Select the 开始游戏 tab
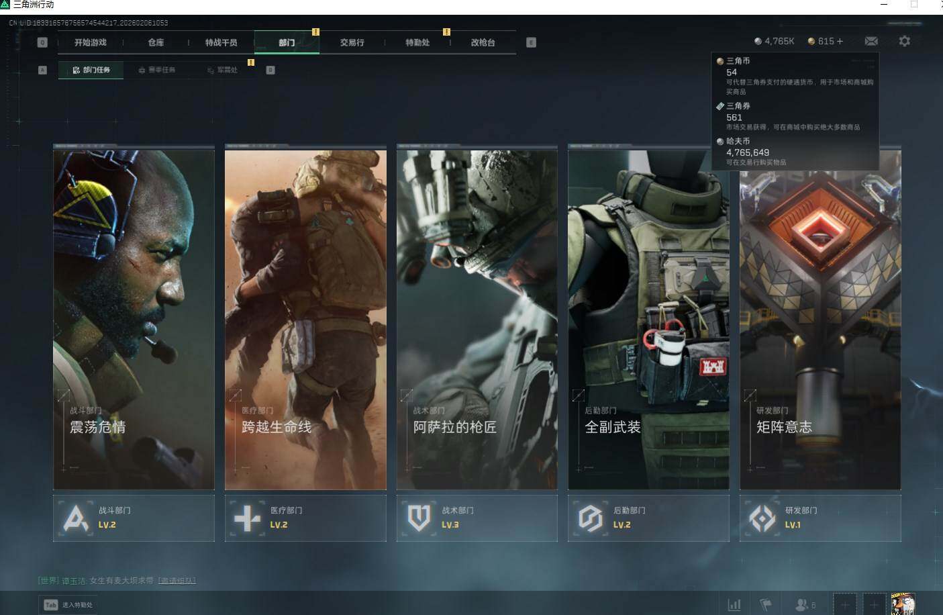This screenshot has width=943, height=615. coord(91,42)
